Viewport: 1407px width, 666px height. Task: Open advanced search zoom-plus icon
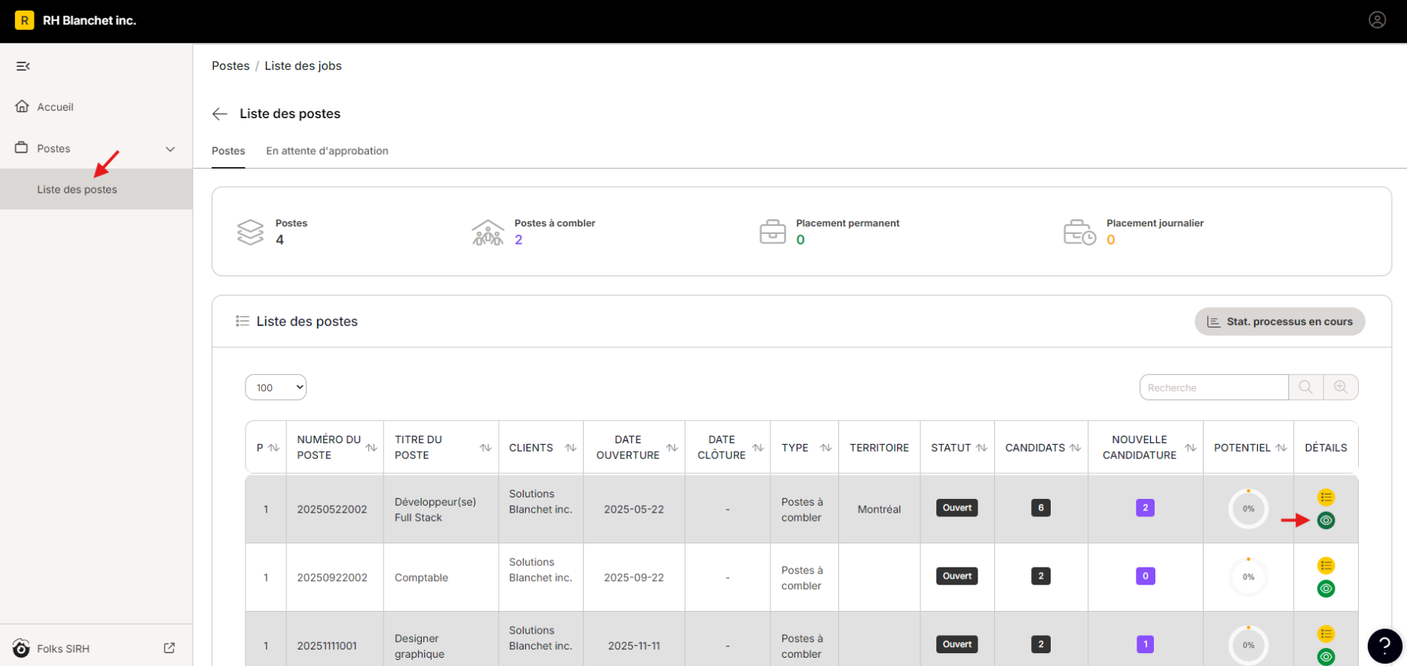click(x=1341, y=387)
